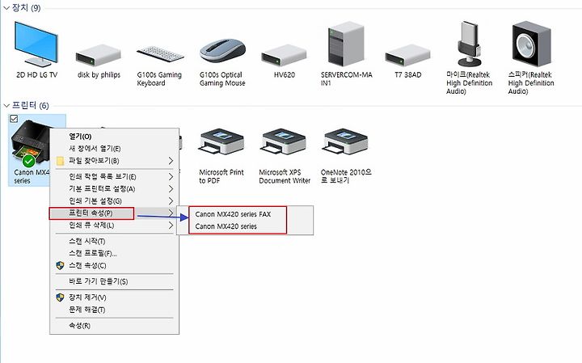This screenshot has width=582, height=363.
Task: Select the HV620 drive icon
Action: point(284,55)
